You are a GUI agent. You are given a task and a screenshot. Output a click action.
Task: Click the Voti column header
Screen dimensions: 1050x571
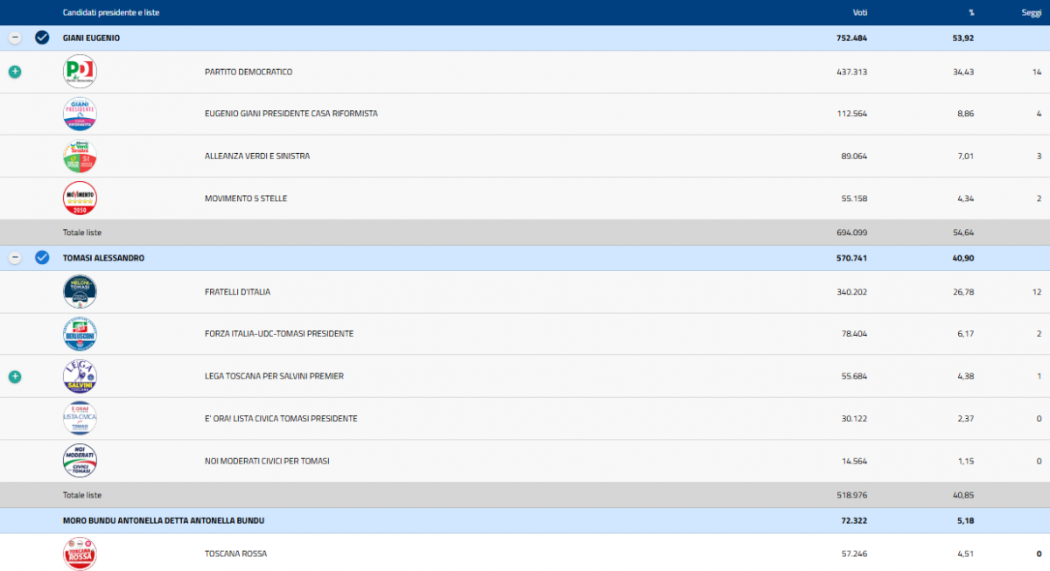pos(859,12)
